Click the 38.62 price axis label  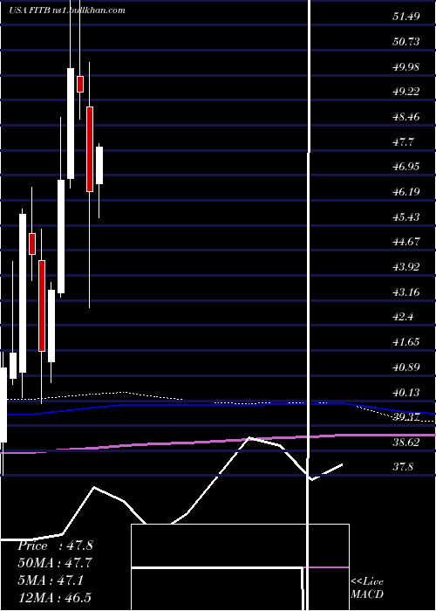pos(406,443)
